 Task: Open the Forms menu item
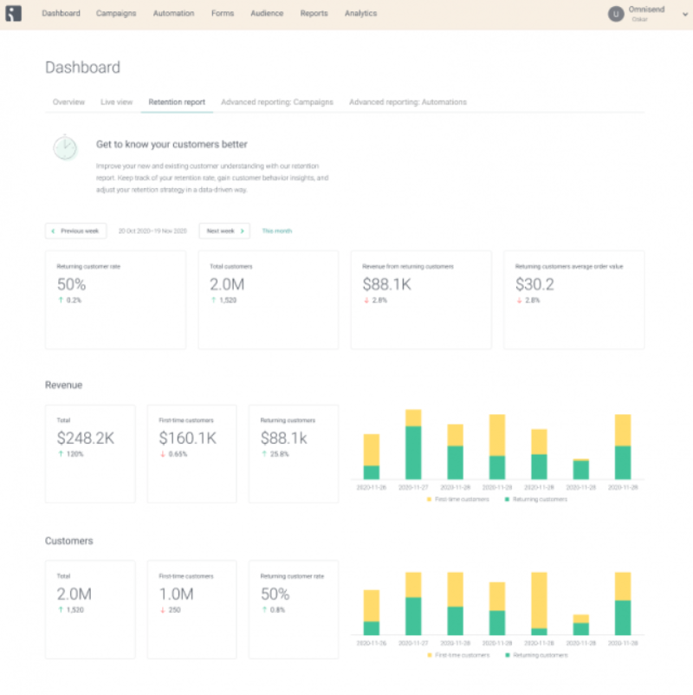coord(223,13)
